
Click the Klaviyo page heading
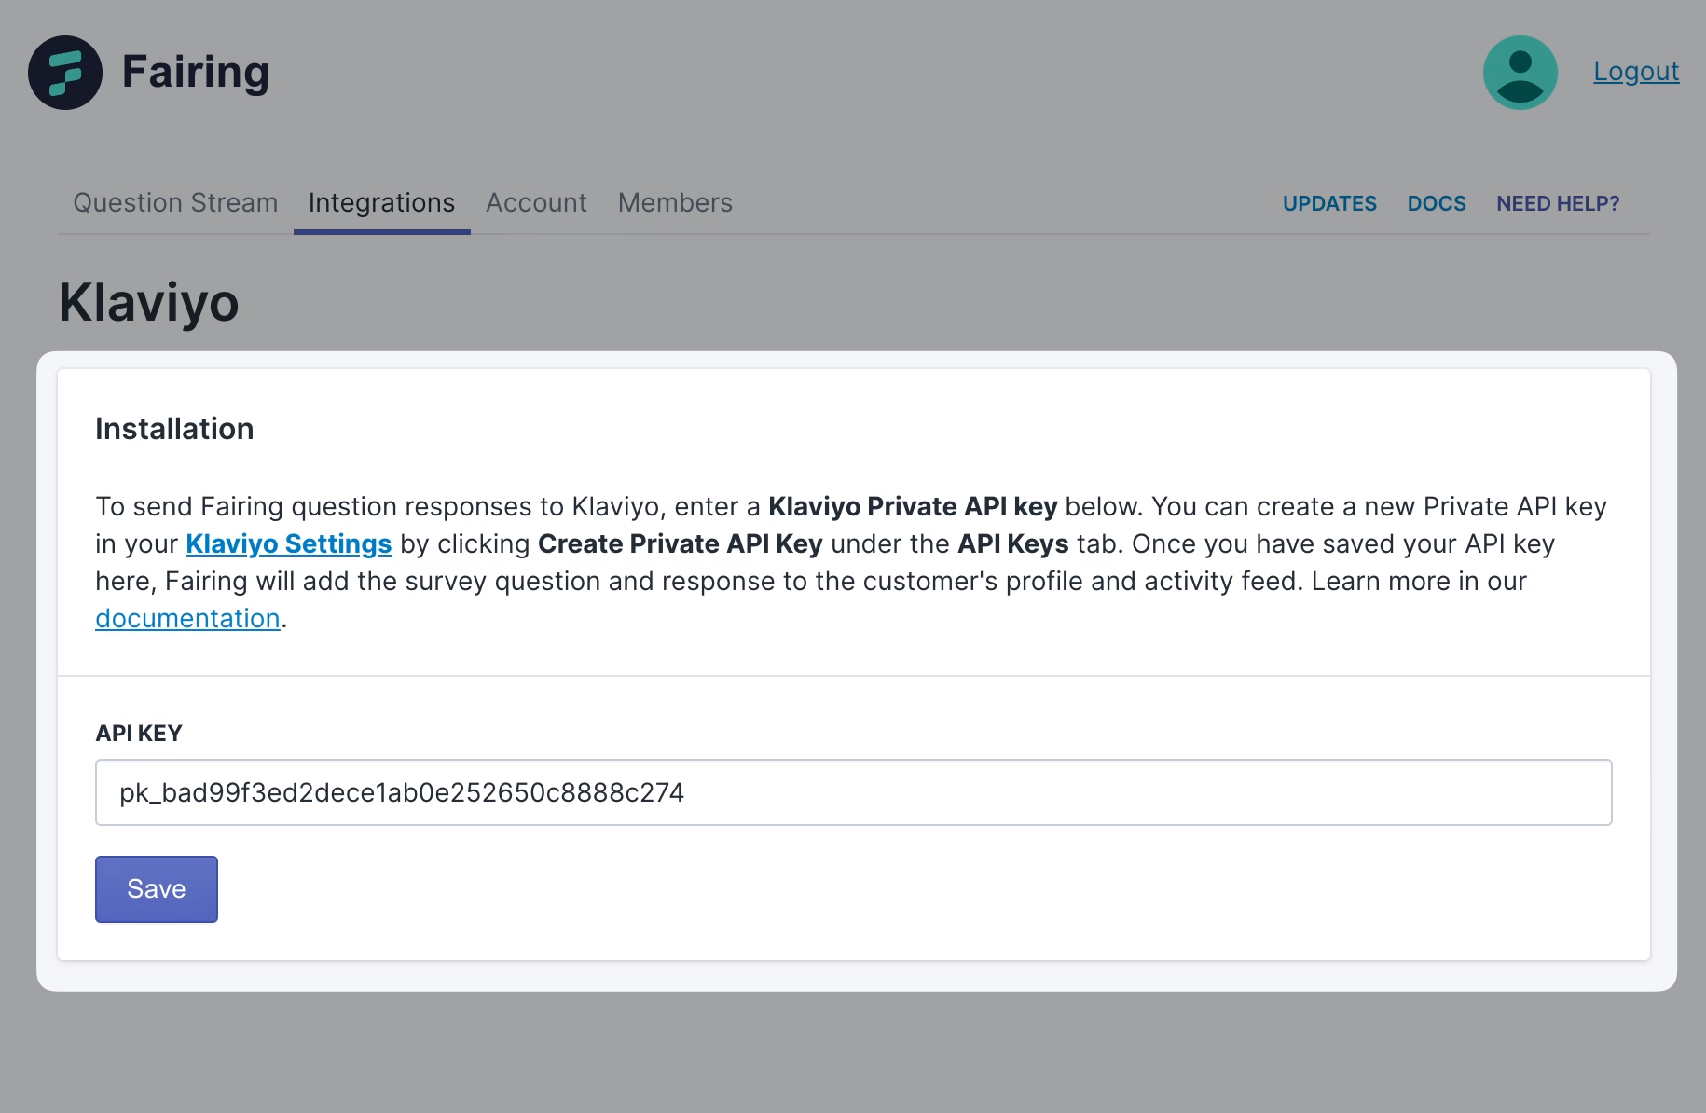pos(148,303)
